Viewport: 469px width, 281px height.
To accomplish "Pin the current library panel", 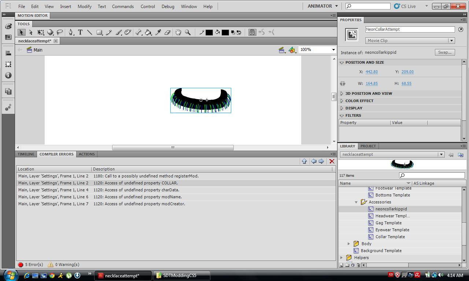I will [x=451, y=155].
